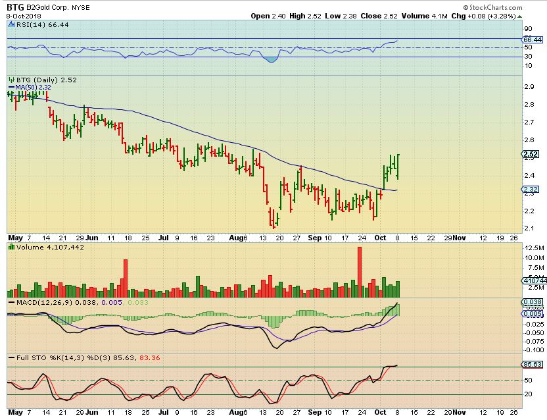Click the MACD signal value 0.005
This screenshot has width=547, height=420.
112,302
